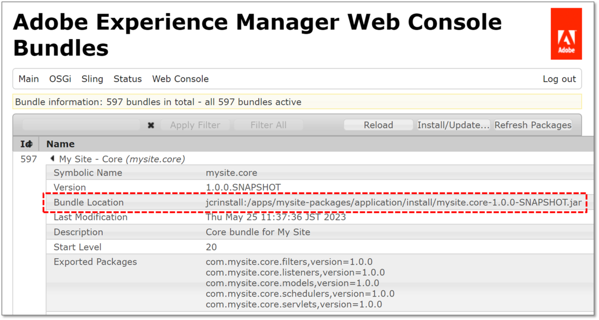Select exported package com.mysite.core.listeners
This screenshot has height=320, width=599.
295,273
